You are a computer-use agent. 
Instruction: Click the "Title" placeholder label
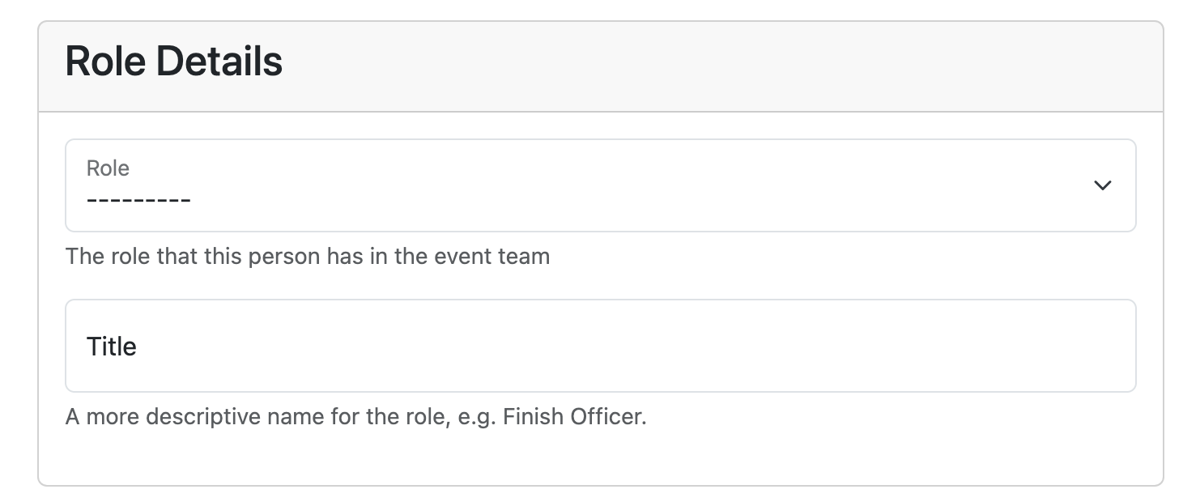pos(112,347)
